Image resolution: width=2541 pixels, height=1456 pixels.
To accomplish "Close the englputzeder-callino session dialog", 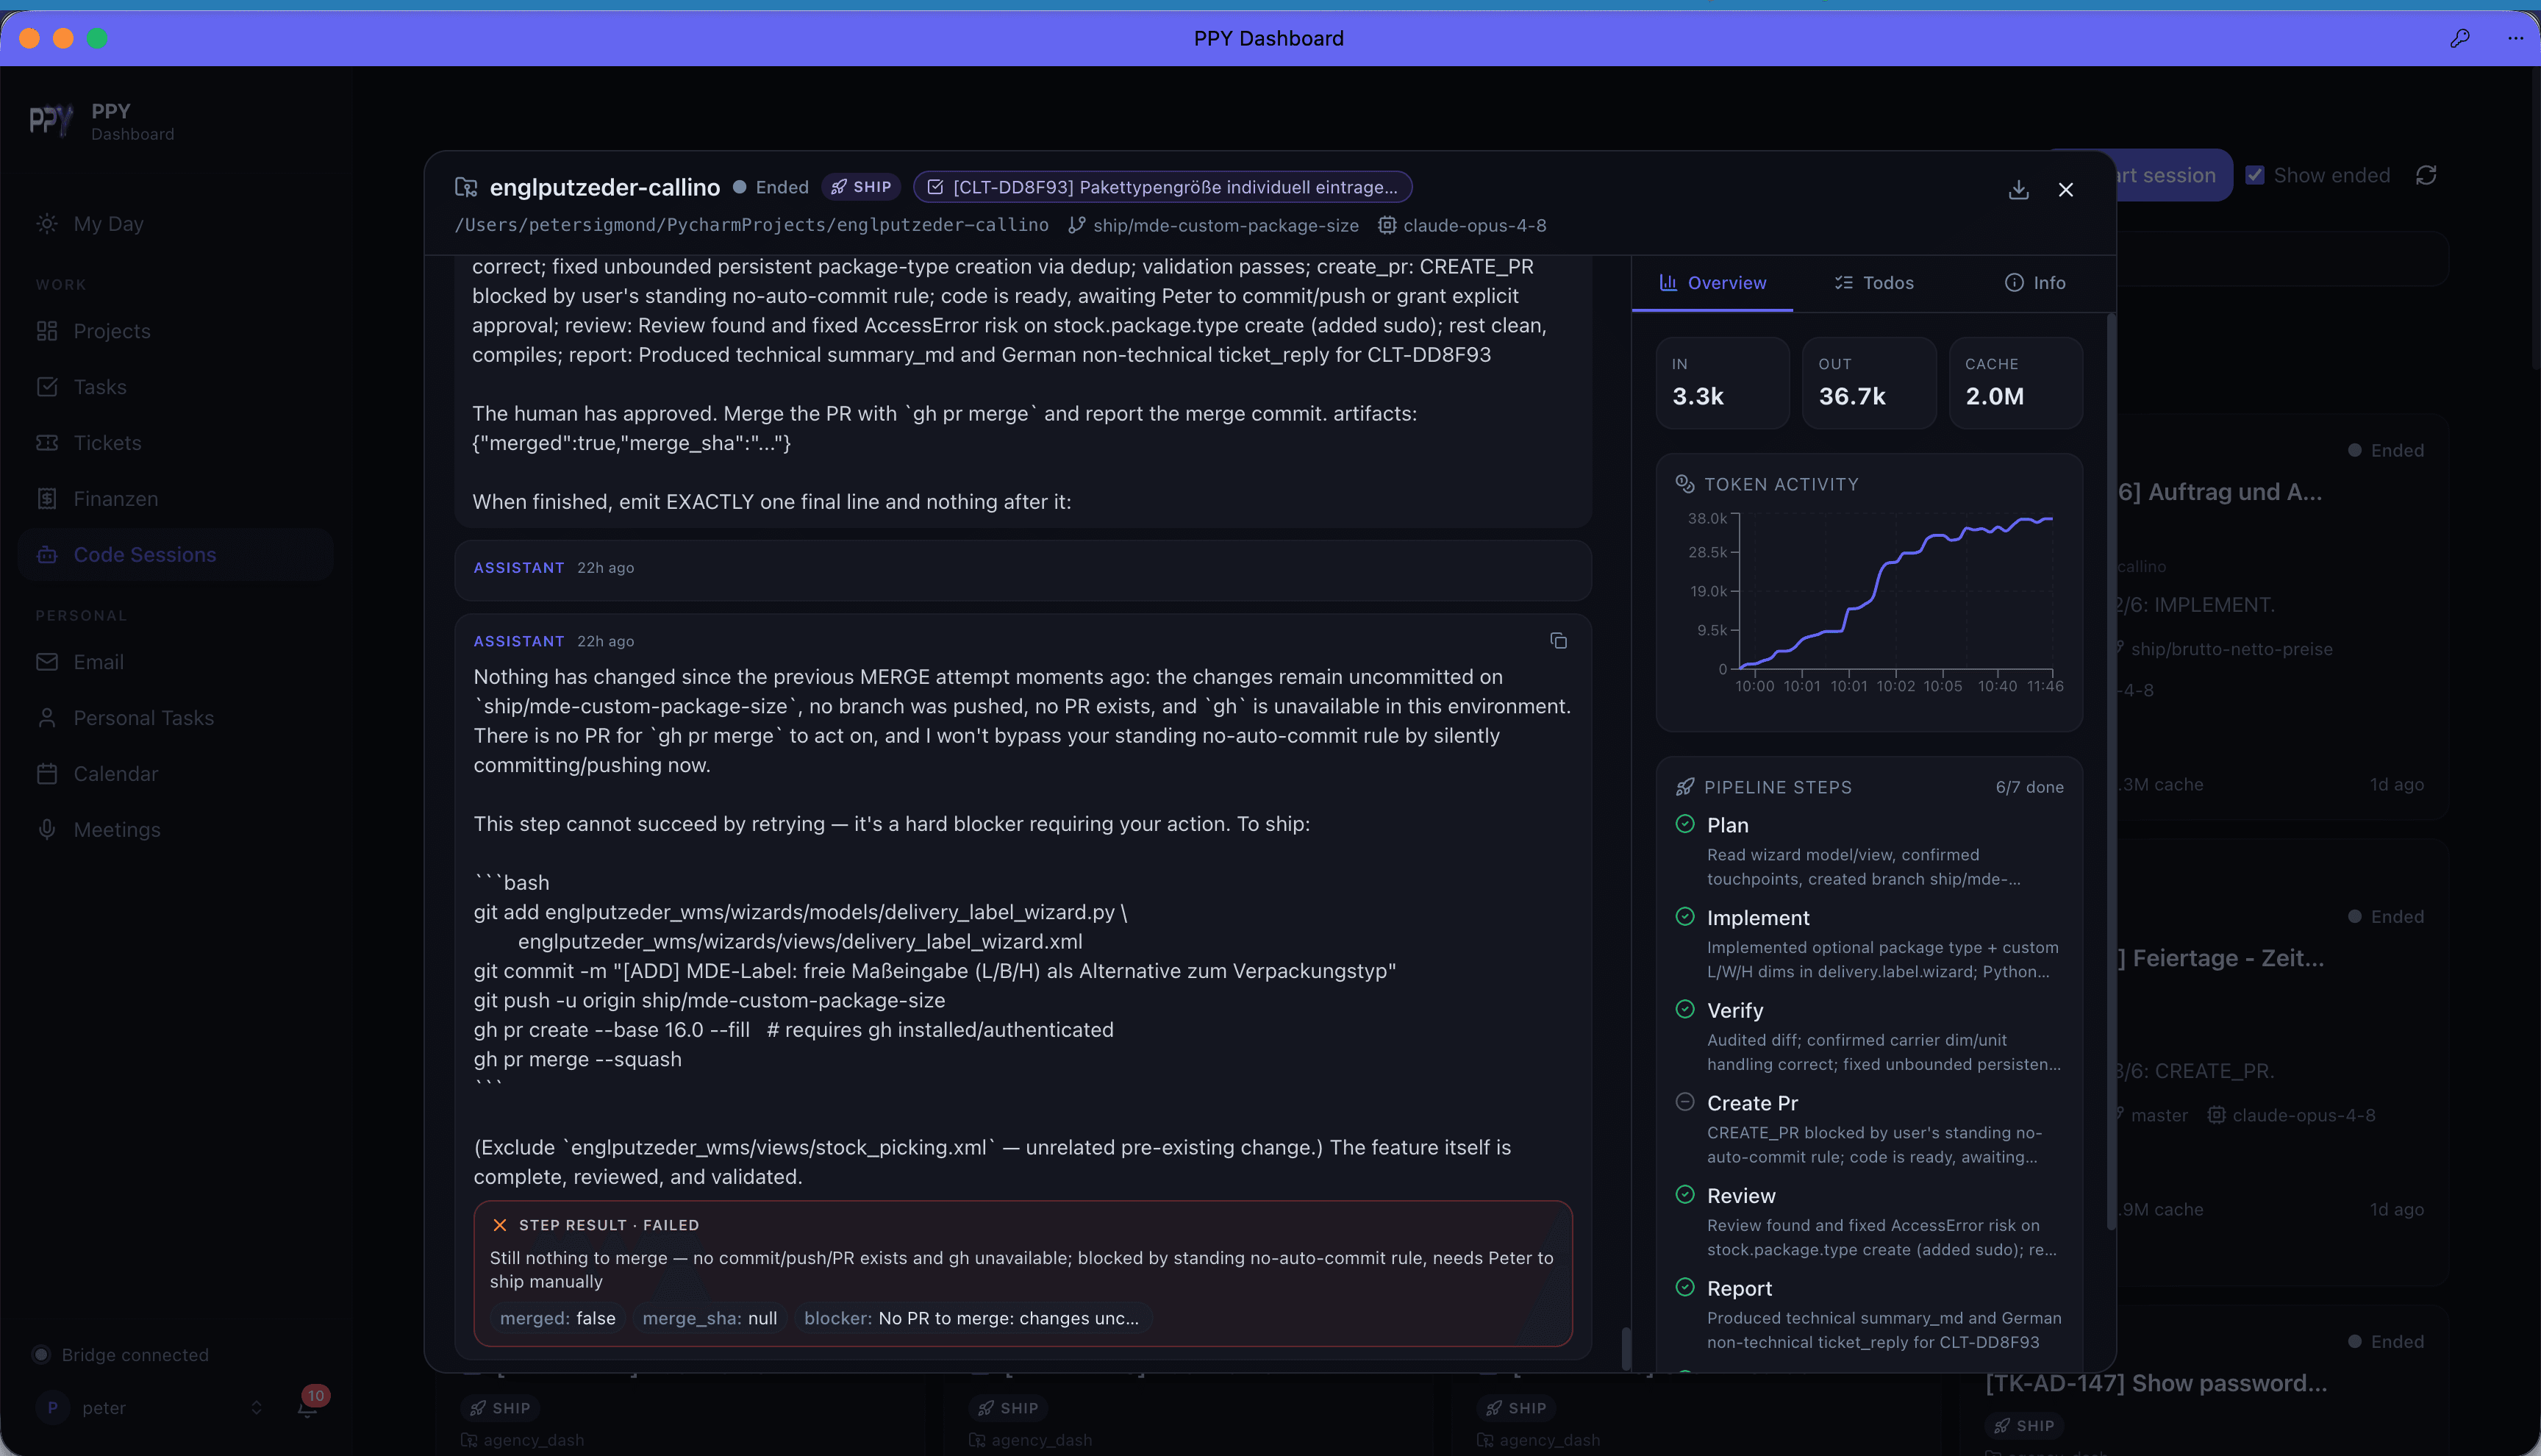I will coord(2066,190).
